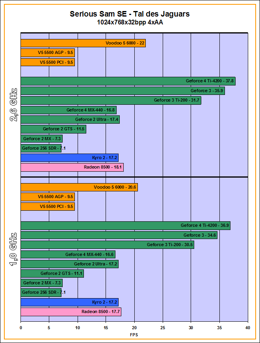260x343 pixels.
Task: Select the Geforce 4 MX-440 bar at 16.8
Action: pyautogui.click(x=68, y=110)
